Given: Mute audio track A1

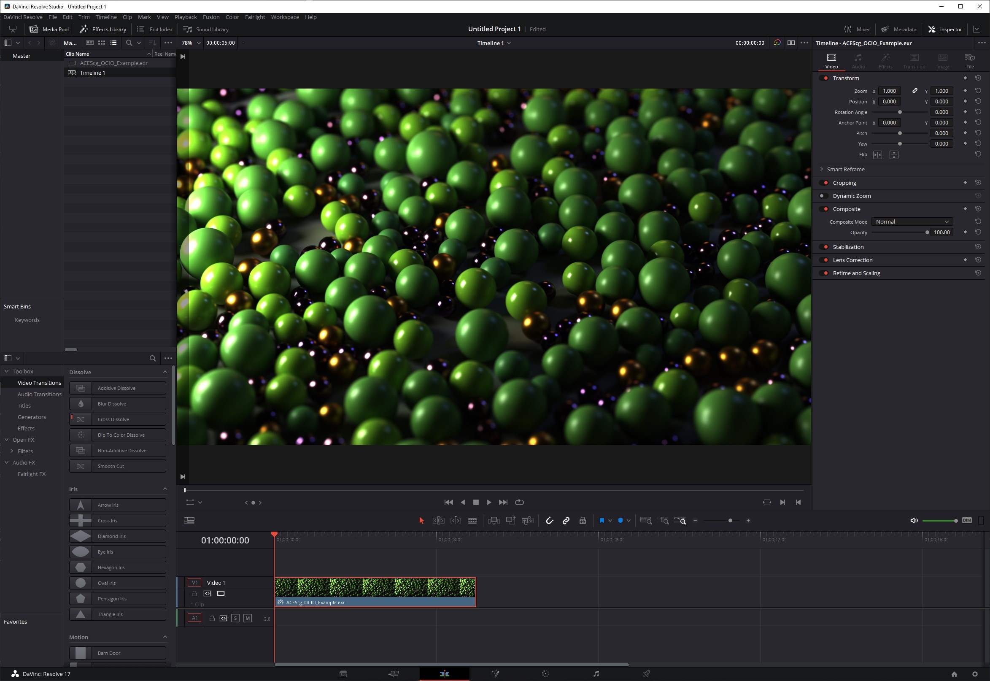Looking at the screenshot, I should click(247, 618).
